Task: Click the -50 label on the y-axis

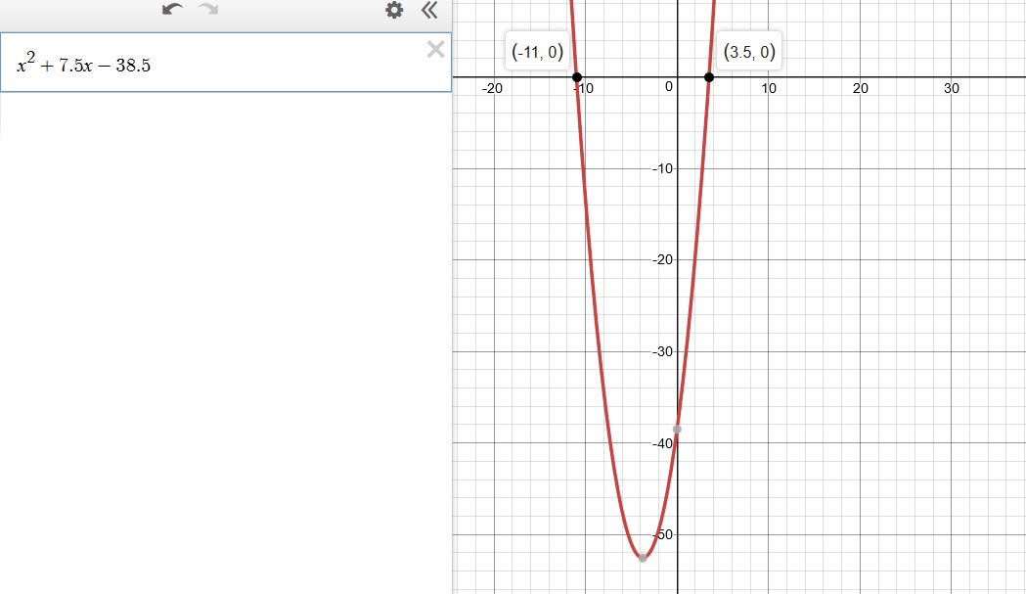Action: 663,534
